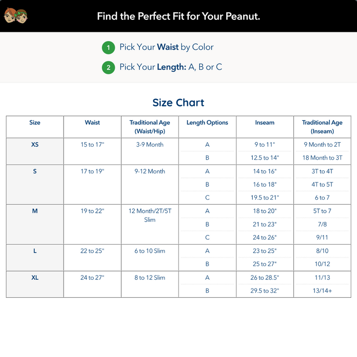Click the Waist column header
This screenshot has height=357, width=357.
click(92, 123)
